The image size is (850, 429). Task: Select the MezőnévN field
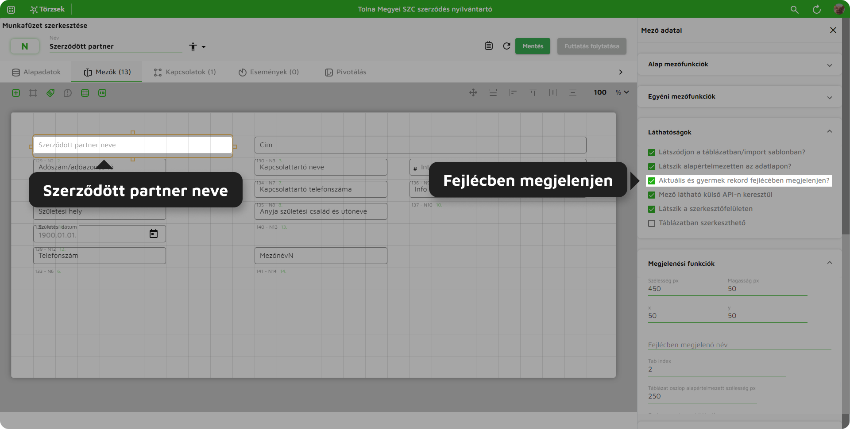pyautogui.click(x=321, y=256)
